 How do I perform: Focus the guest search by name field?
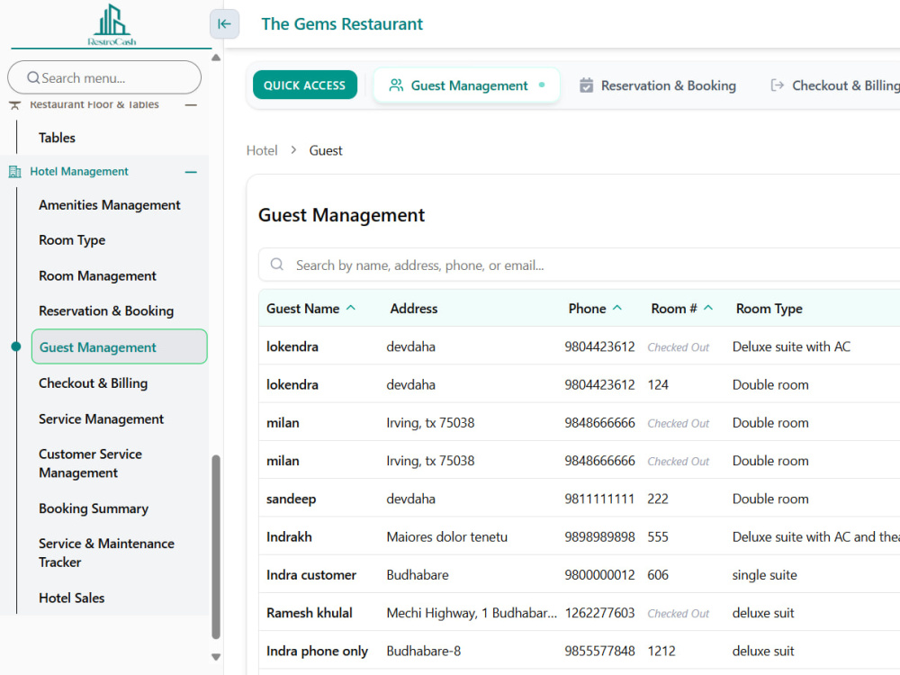coord(579,265)
